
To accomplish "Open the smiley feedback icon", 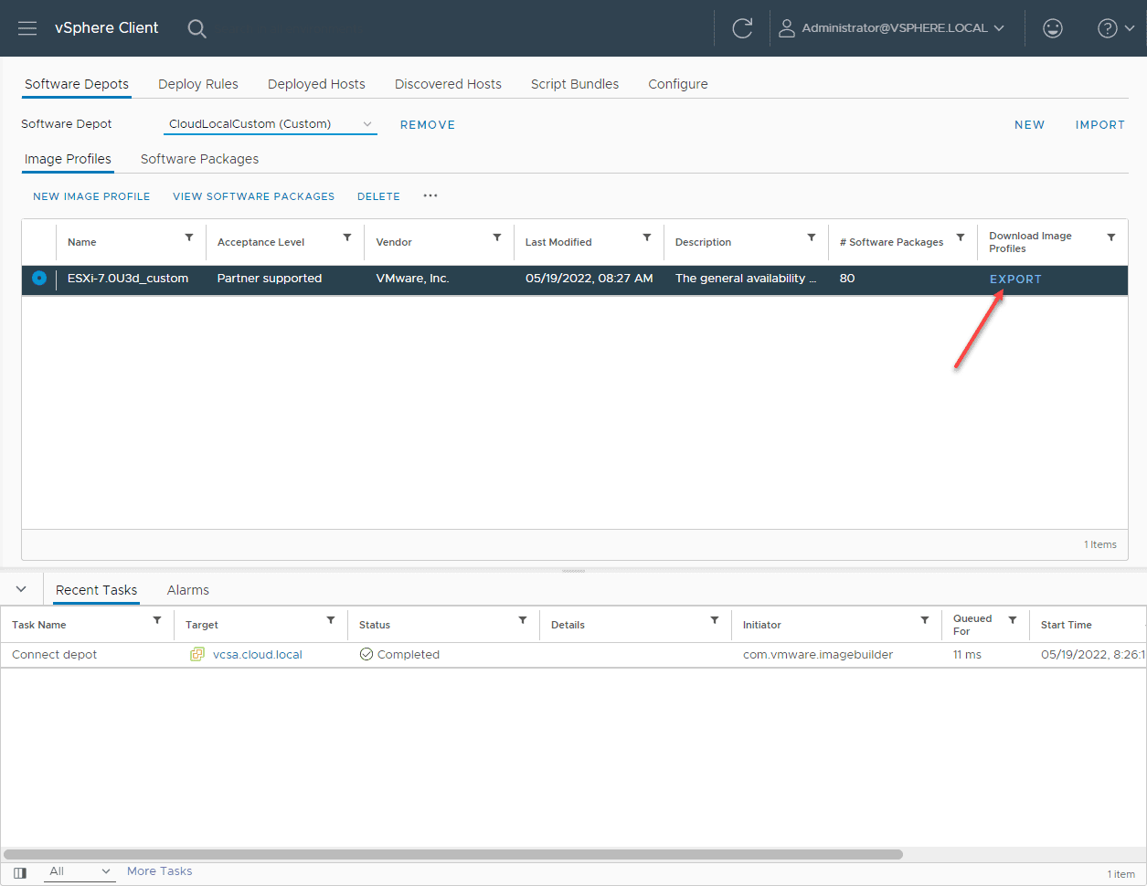I will pos(1053,28).
